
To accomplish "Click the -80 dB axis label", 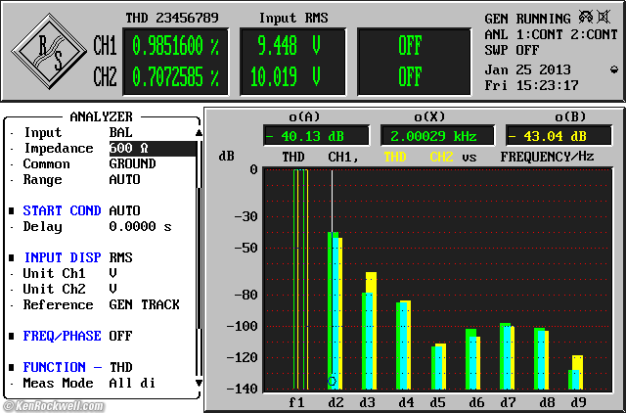I will (x=246, y=295).
